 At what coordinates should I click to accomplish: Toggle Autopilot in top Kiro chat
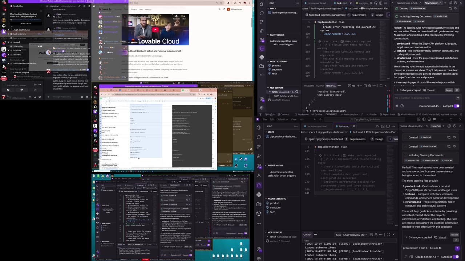(456, 106)
